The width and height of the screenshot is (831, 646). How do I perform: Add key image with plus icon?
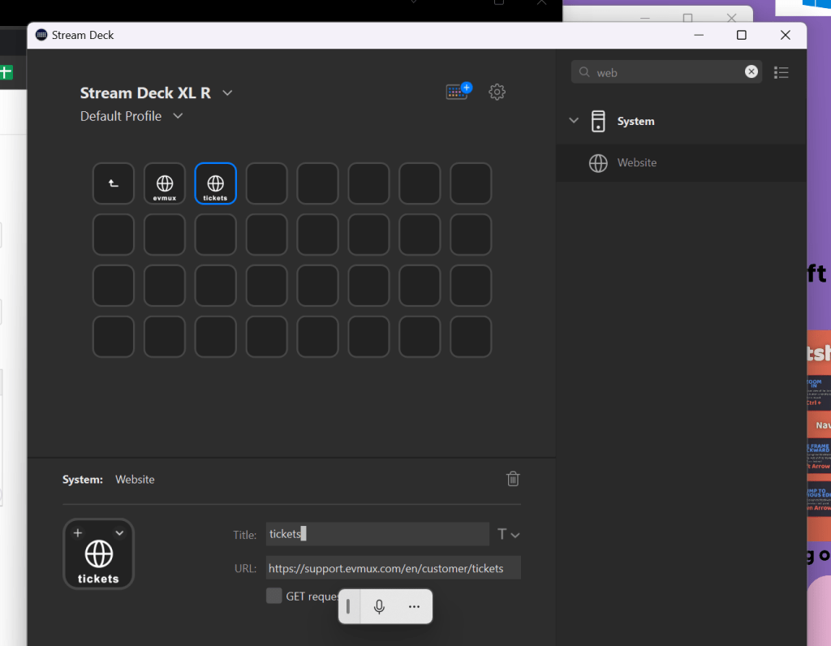click(x=78, y=532)
